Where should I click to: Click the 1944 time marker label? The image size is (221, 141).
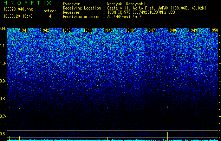tap(88, 30)
